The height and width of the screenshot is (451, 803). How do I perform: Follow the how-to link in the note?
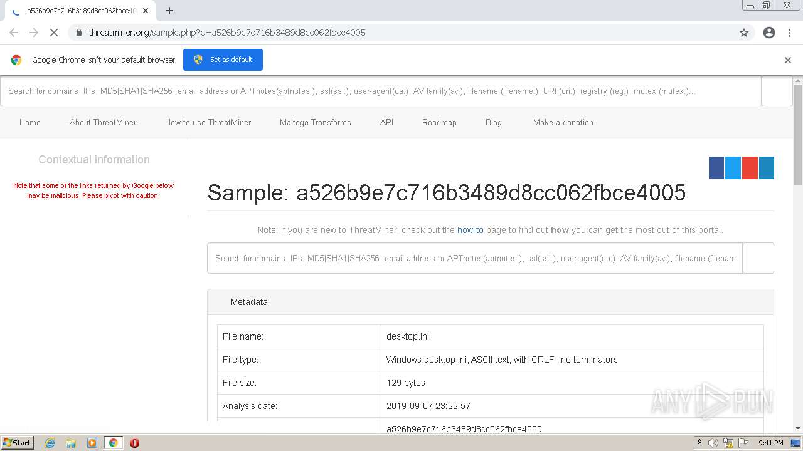(471, 230)
